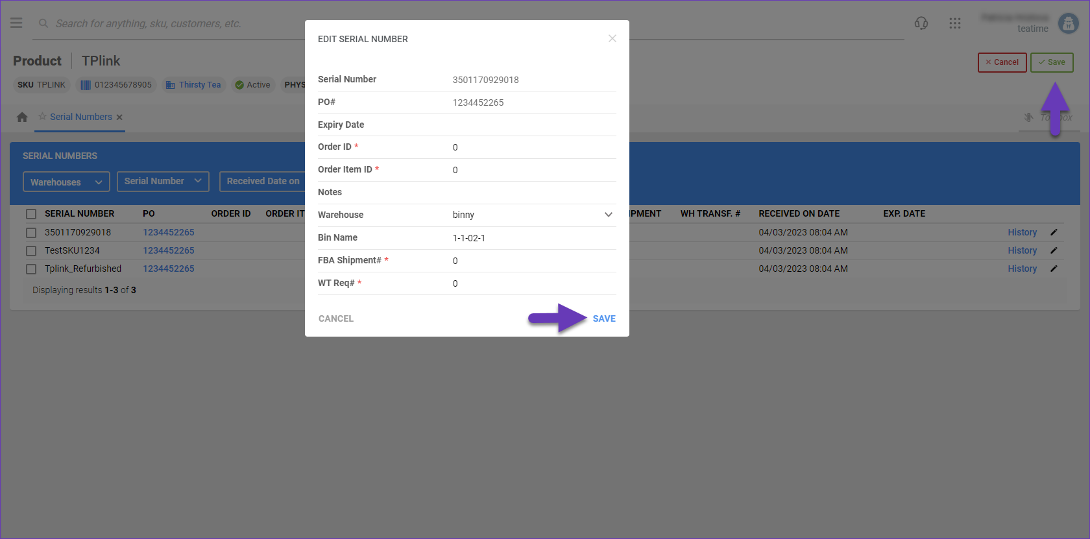Expand the Warehouse dropdown in dialog
Viewport: 1090px width, 539px height.
(608, 215)
